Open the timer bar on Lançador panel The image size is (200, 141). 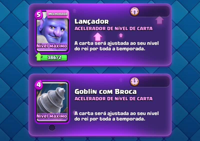150,11
